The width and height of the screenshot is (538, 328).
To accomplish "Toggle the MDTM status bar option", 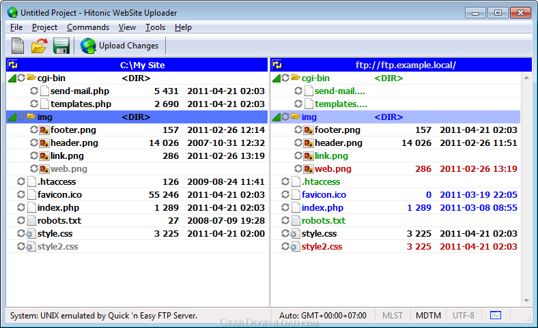I will (428, 315).
